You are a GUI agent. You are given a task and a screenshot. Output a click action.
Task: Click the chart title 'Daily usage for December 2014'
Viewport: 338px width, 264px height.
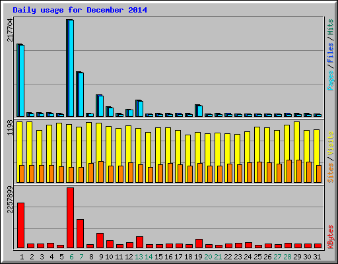(80, 10)
